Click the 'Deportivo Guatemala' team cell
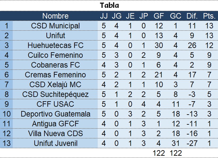218x158 pixels. 55,114
